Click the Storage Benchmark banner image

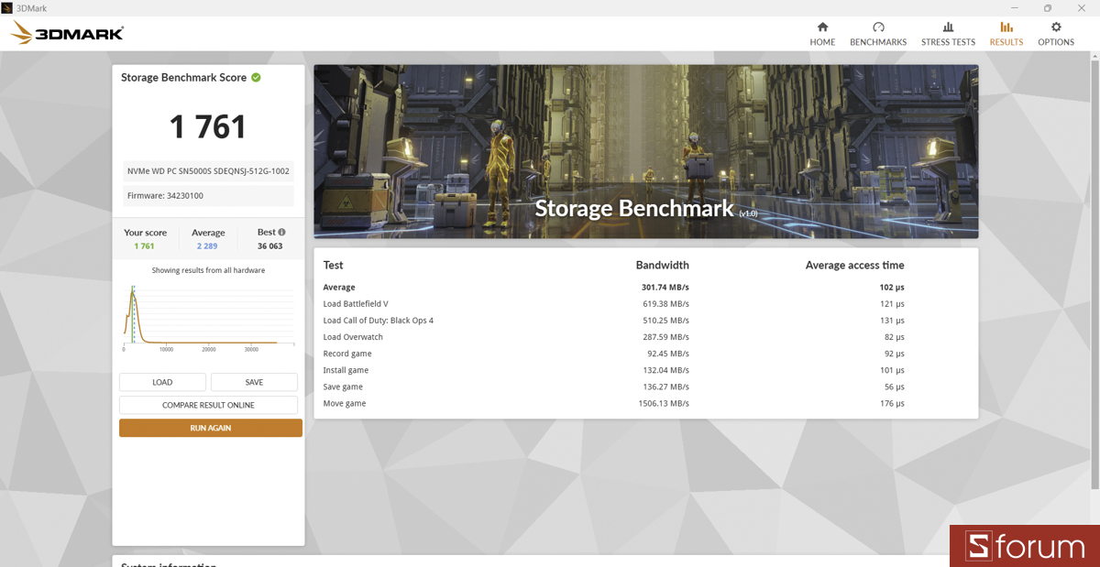[645, 151]
